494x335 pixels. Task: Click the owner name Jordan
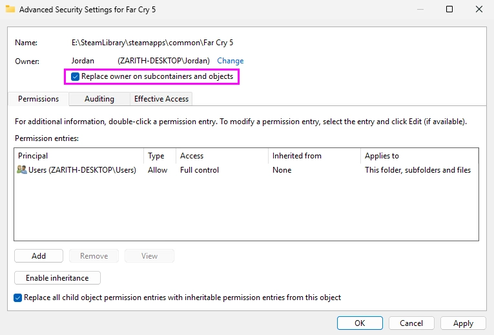(83, 61)
